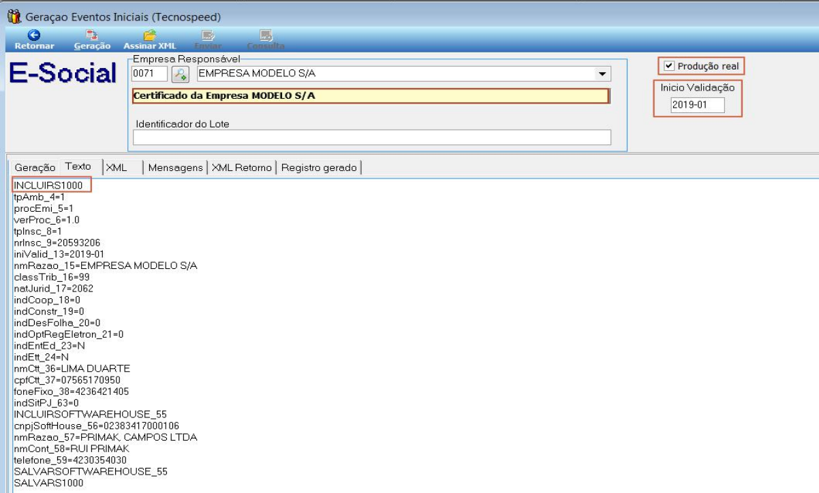
Task: Click the nmCtt_36=LIMA DUARTE line
Action: click(x=72, y=368)
